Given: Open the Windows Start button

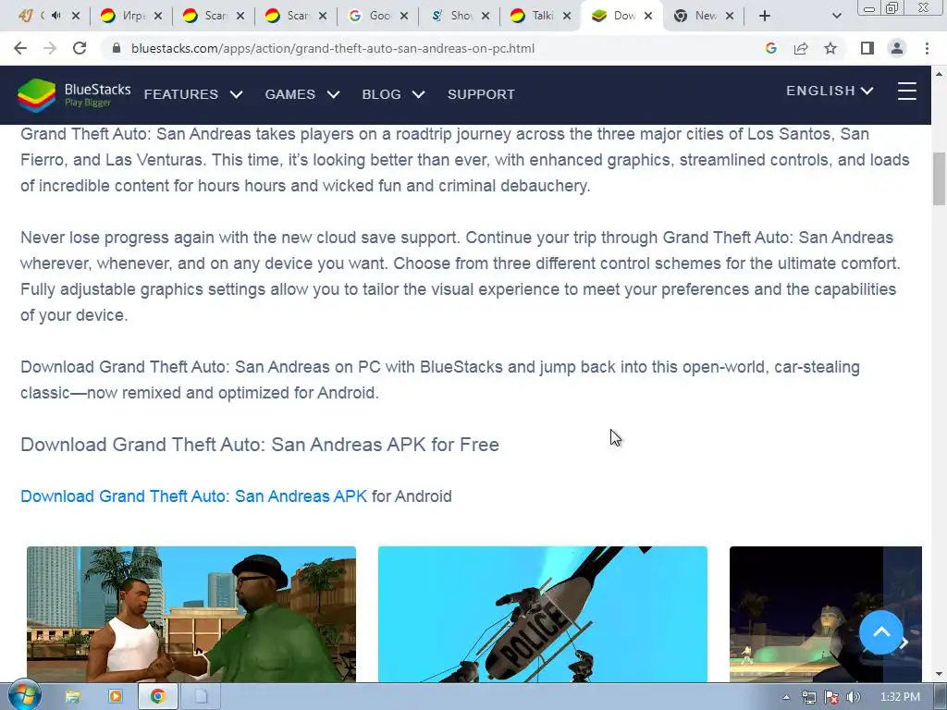Looking at the screenshot, I should (25, 696).
